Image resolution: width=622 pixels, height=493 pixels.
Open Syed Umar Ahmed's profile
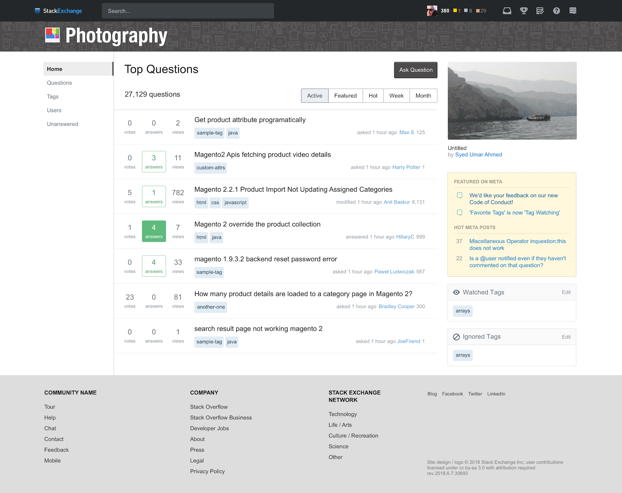[x=479, y=155]
